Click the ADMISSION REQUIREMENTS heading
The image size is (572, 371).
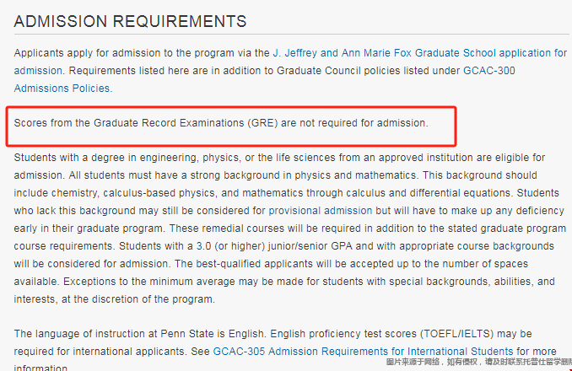[x=130, y=22]
